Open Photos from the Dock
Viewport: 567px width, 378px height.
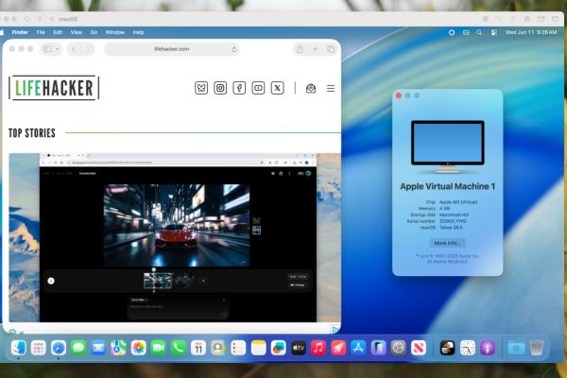pos(139,348)
